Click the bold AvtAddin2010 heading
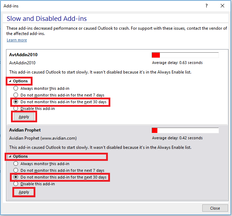This screenshot has width=232, height=216. coord(23,55)
